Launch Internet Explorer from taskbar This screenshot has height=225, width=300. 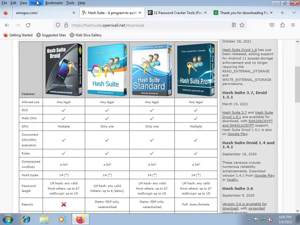click(x=26, y=219)
